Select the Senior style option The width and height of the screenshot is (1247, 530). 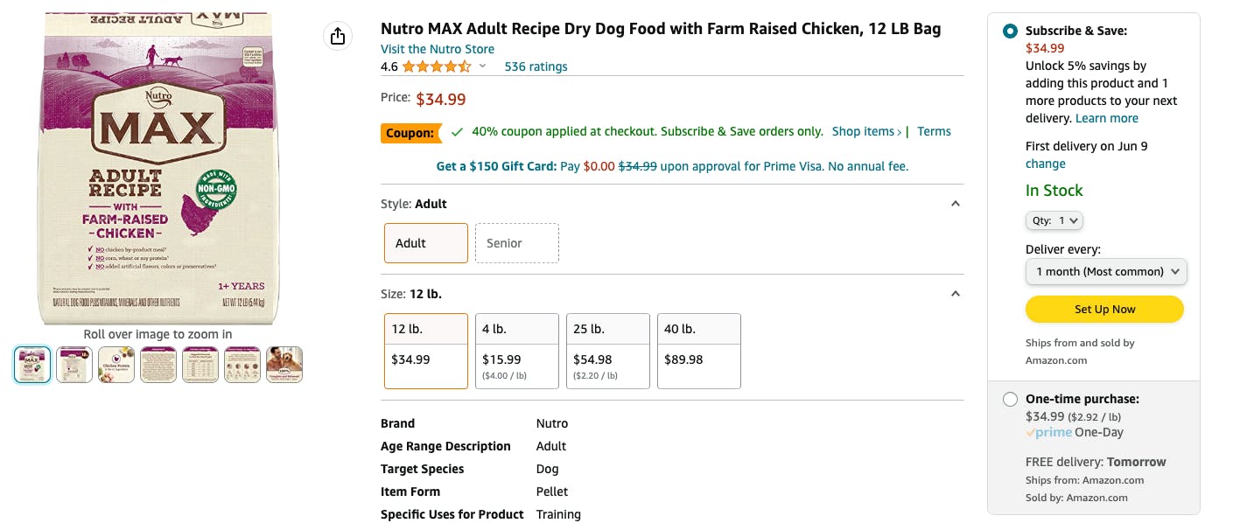516,243
